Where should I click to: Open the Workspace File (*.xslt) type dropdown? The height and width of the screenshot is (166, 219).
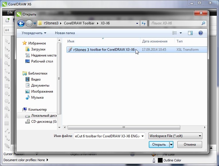pyautogui.click(x=175, y=136)
